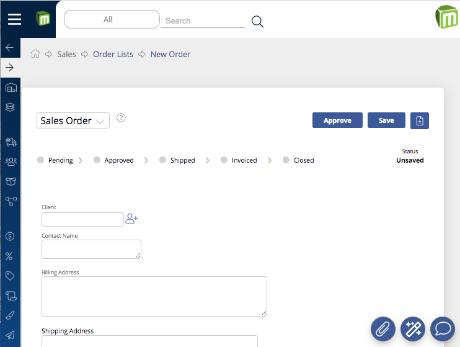The height and width of the screenshot is (347, 460).
Task: Click into the Billing Address field
Action: point(154,296)
